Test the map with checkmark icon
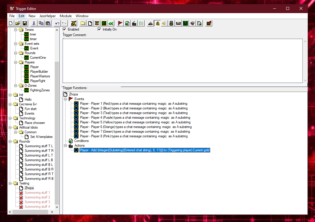 tap(209, 23)
